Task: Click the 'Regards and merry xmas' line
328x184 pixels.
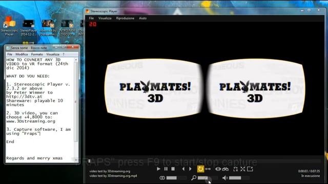Action: (34, 158)
